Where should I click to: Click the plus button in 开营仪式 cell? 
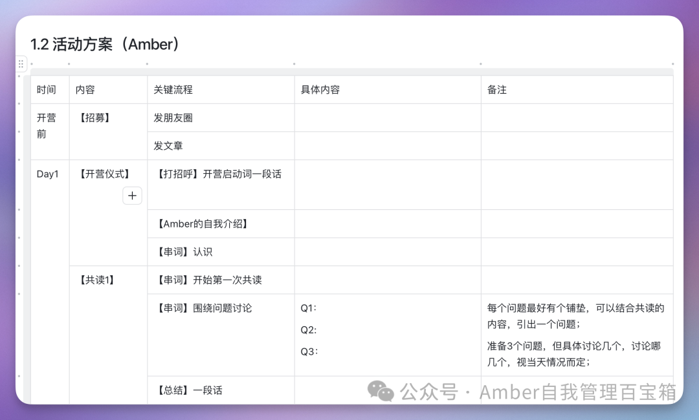click(x=133, y=196)
